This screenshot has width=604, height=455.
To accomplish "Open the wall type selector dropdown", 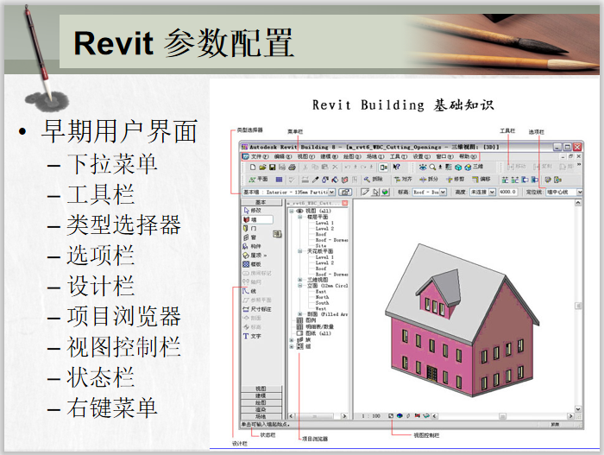I will pyautogui.click(x=330, y=192).
